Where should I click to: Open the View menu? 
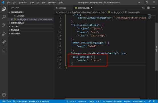[x=32, y=3]
